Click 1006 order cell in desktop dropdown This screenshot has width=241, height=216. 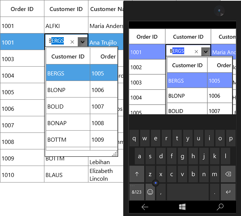pos(104,90)
